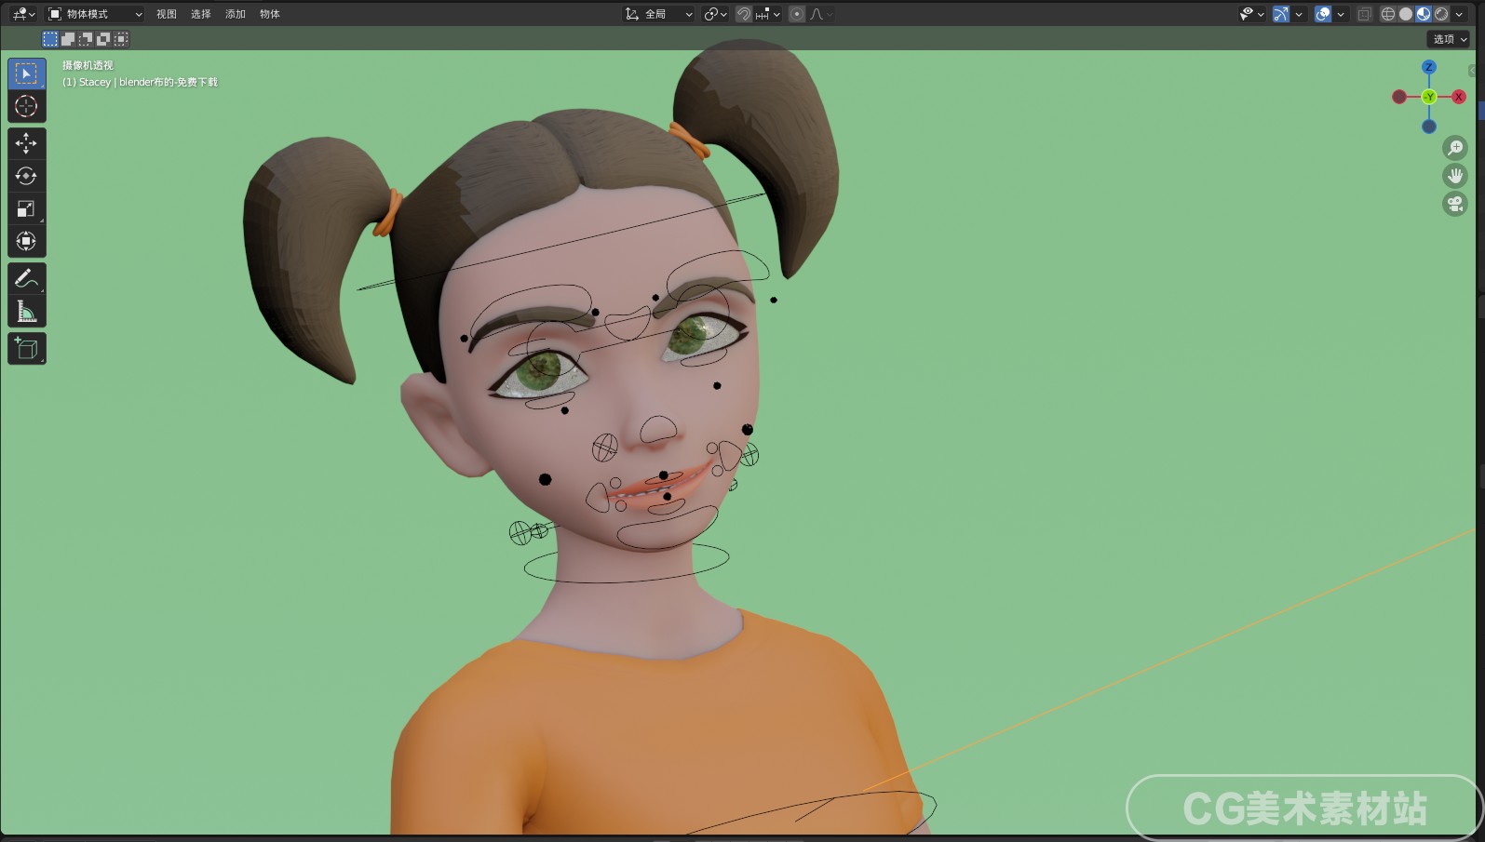Set selection mode to Invert
This screenshot has height=842, width=1485.
[103, 39]
